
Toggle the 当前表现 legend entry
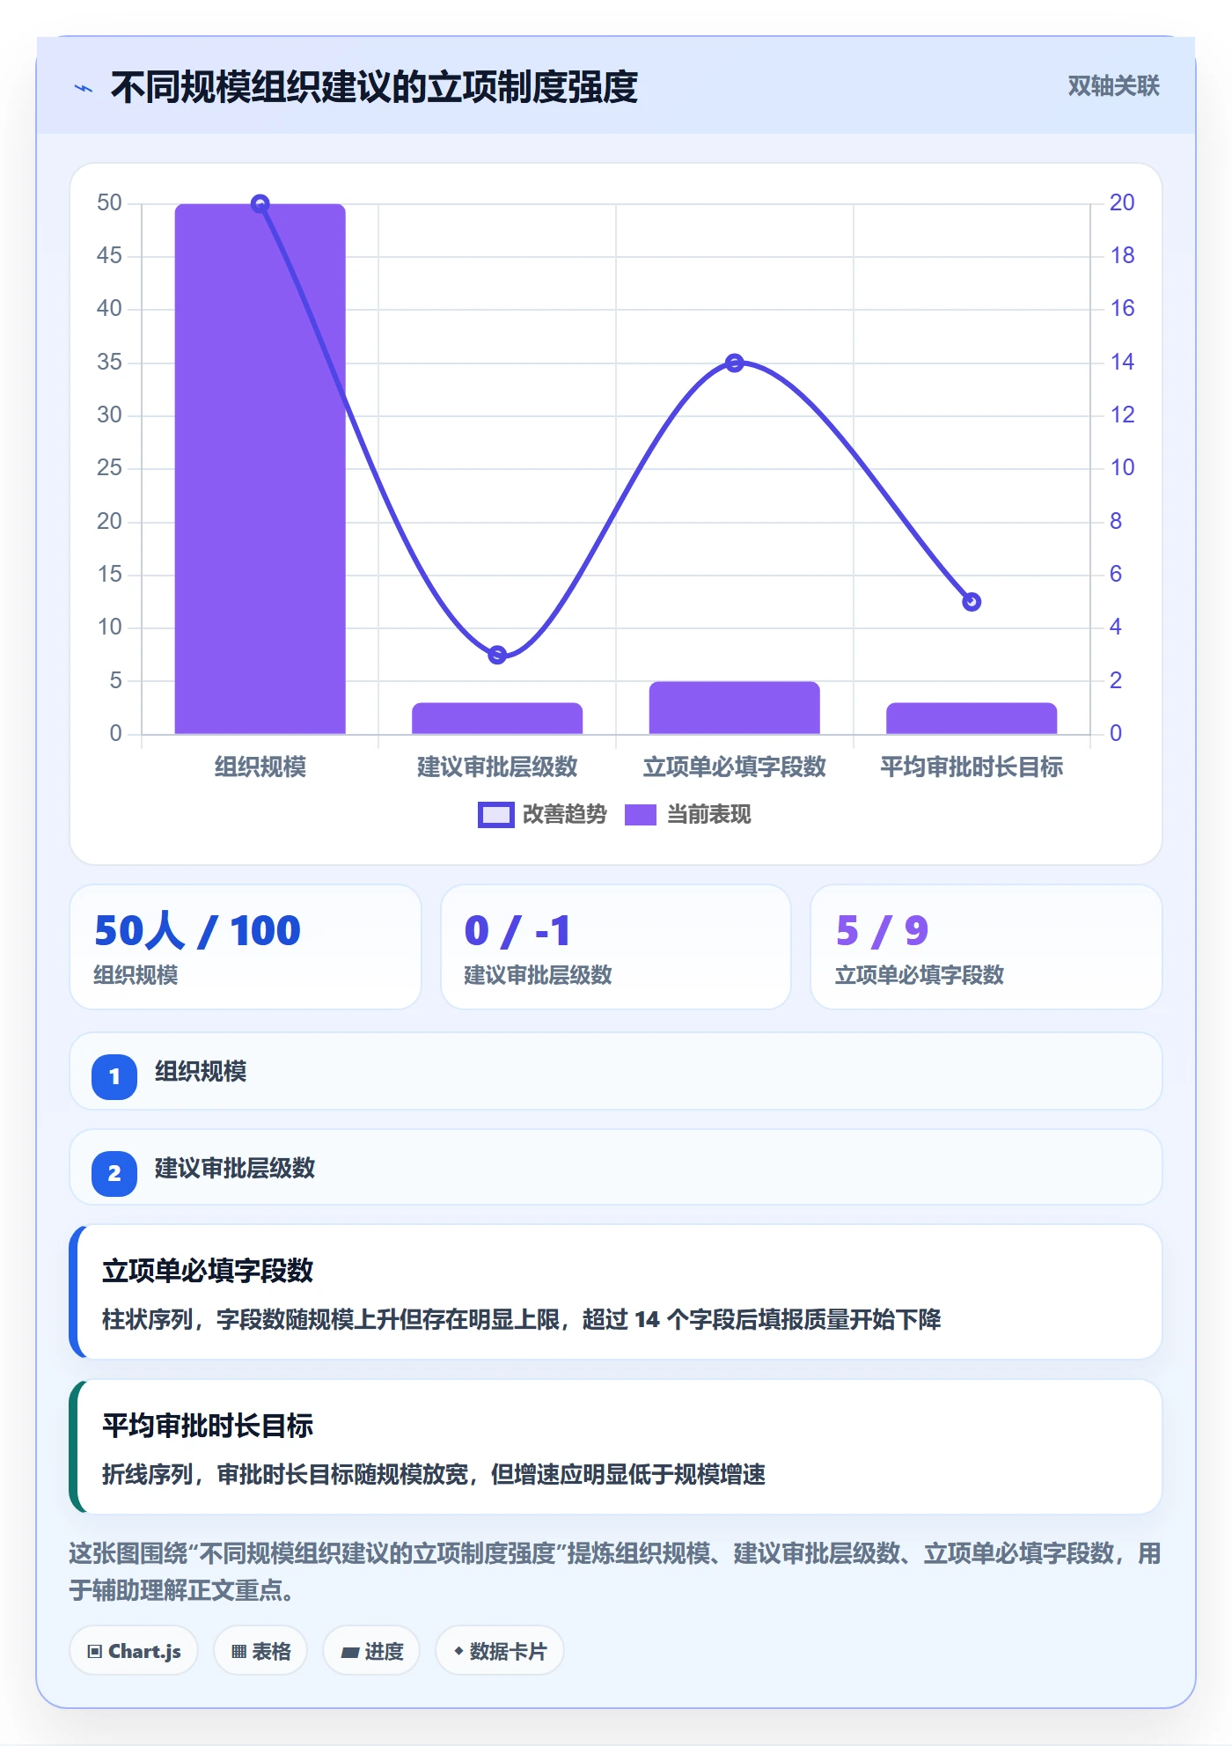coord(688,814)
